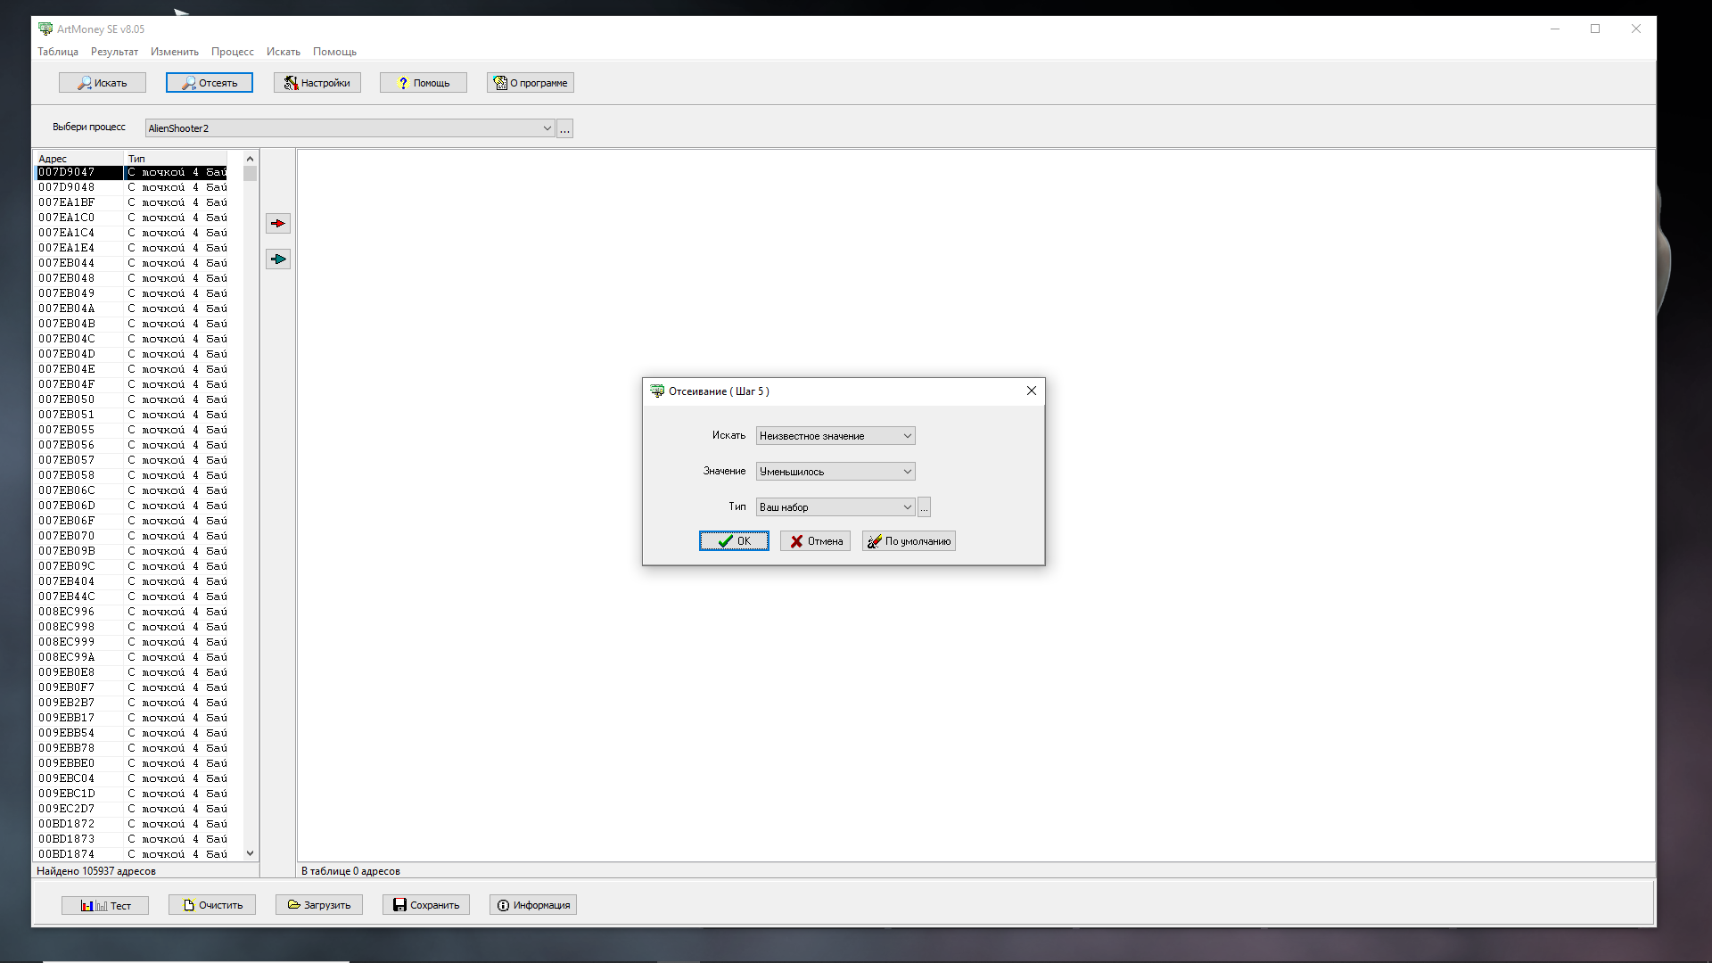Click Загрузить folder button
This screenshot has width=1712, height=963.
(319, 905)
